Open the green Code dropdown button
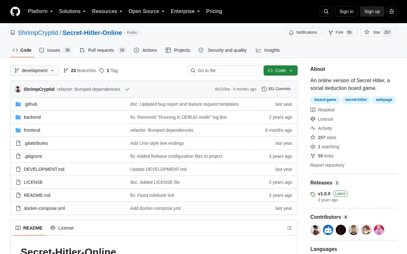 280,70
